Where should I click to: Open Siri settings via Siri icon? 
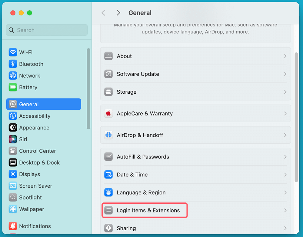(x=13, y=139)
